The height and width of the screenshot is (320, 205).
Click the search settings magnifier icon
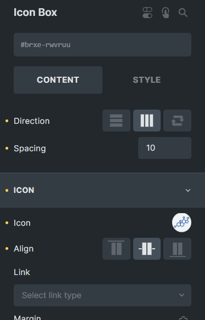point(183,13)
